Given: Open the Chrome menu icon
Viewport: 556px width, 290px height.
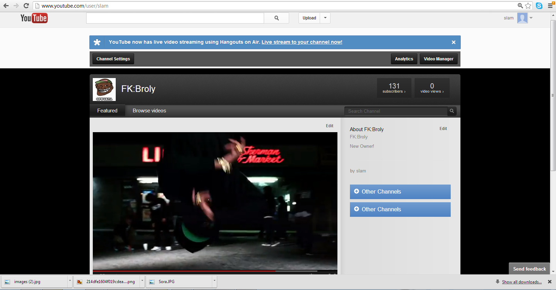Looking at the screenshot, I should [x=550, y=6].
